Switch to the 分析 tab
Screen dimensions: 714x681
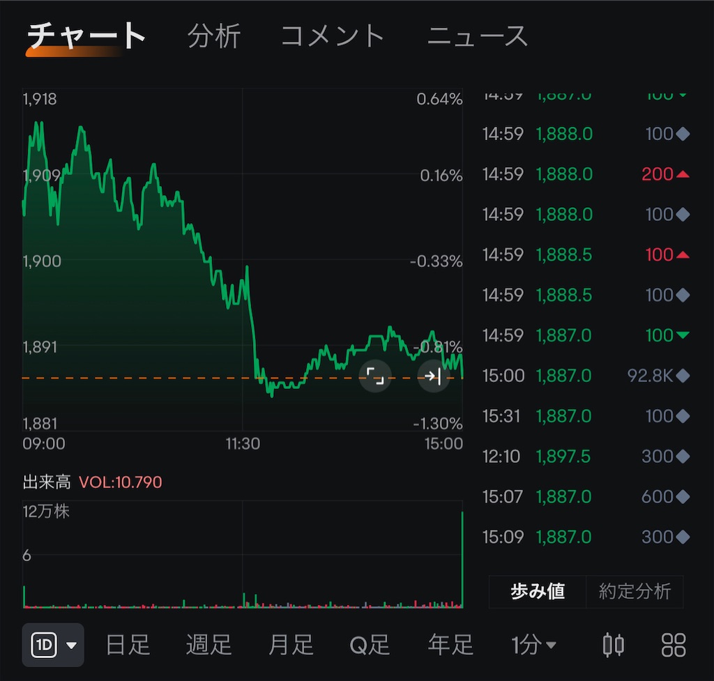click(x=214, y=36)
